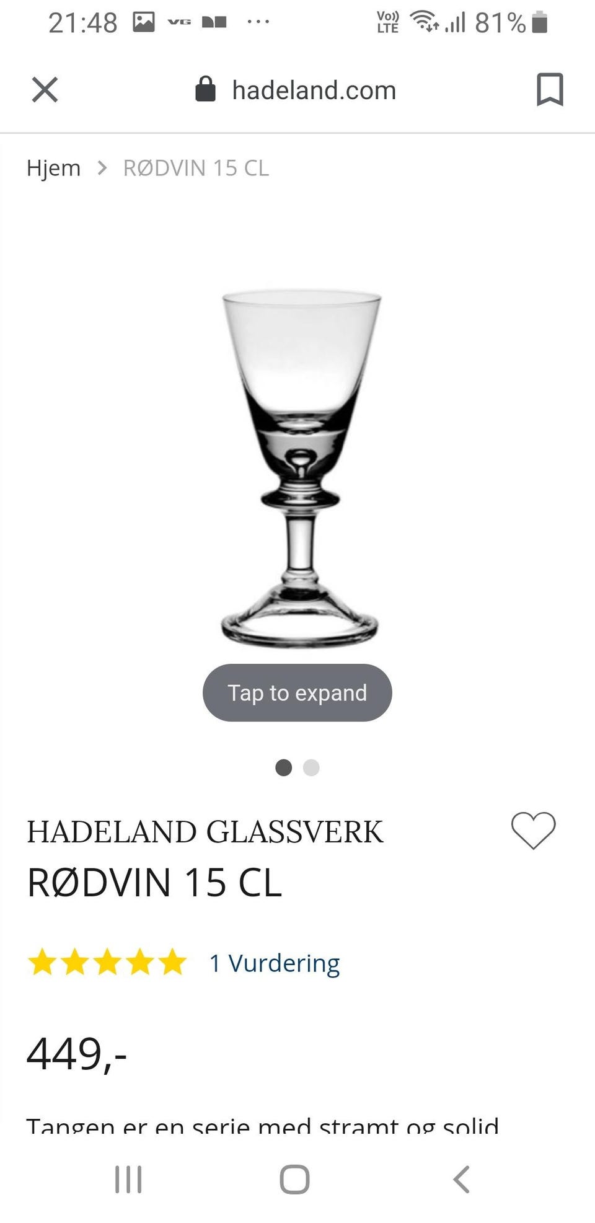Select the first image carousel dot
This screenshot has width=595, height=1223.
tap(283, 767)
